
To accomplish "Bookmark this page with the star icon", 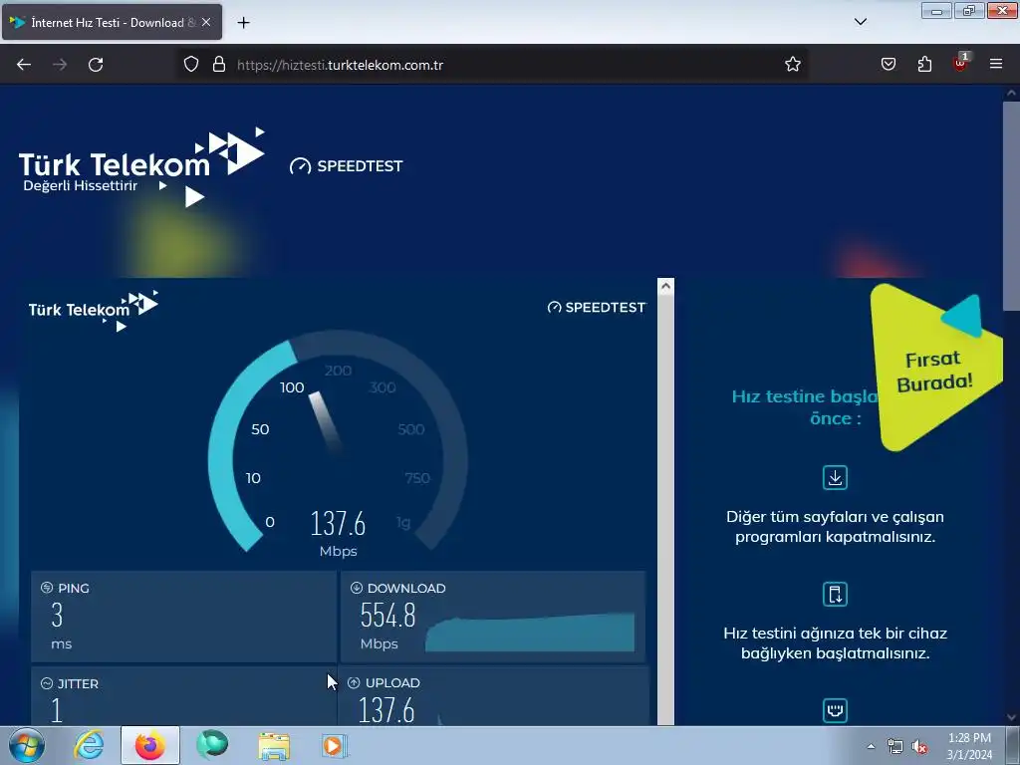I will [792, 65].
